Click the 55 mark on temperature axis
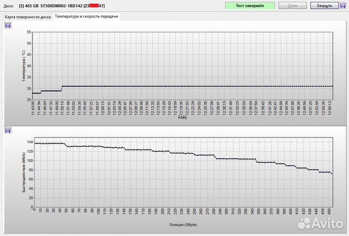Screen dimensions: 349x236 pyautogui.click(x=29, y=32)
